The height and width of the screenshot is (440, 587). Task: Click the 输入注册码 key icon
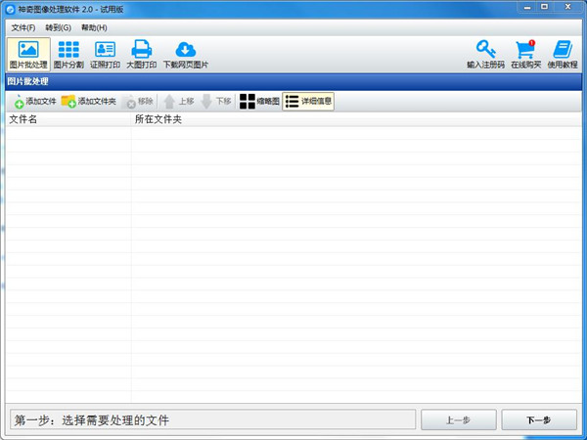[x=485, y=54]
